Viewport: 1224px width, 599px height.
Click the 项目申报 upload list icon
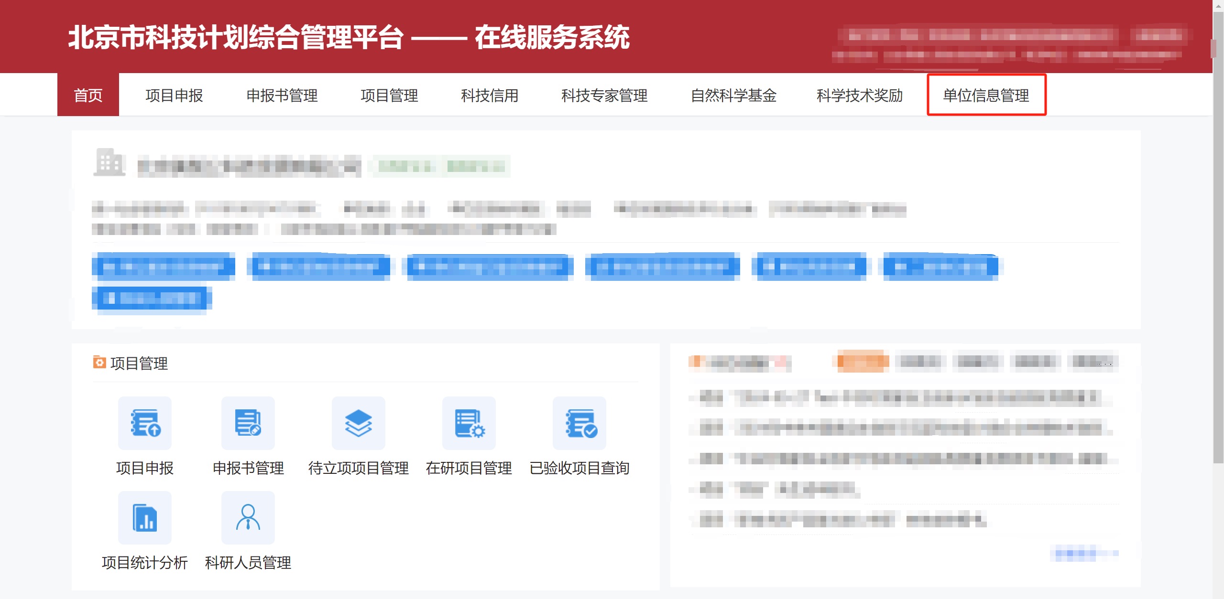[145, 423]
